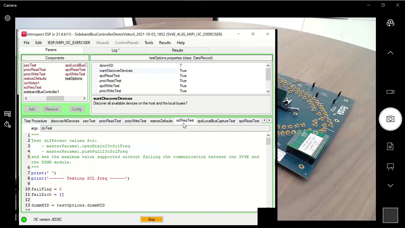Select whiteboard capture mode icon

[x=390, y=167]
